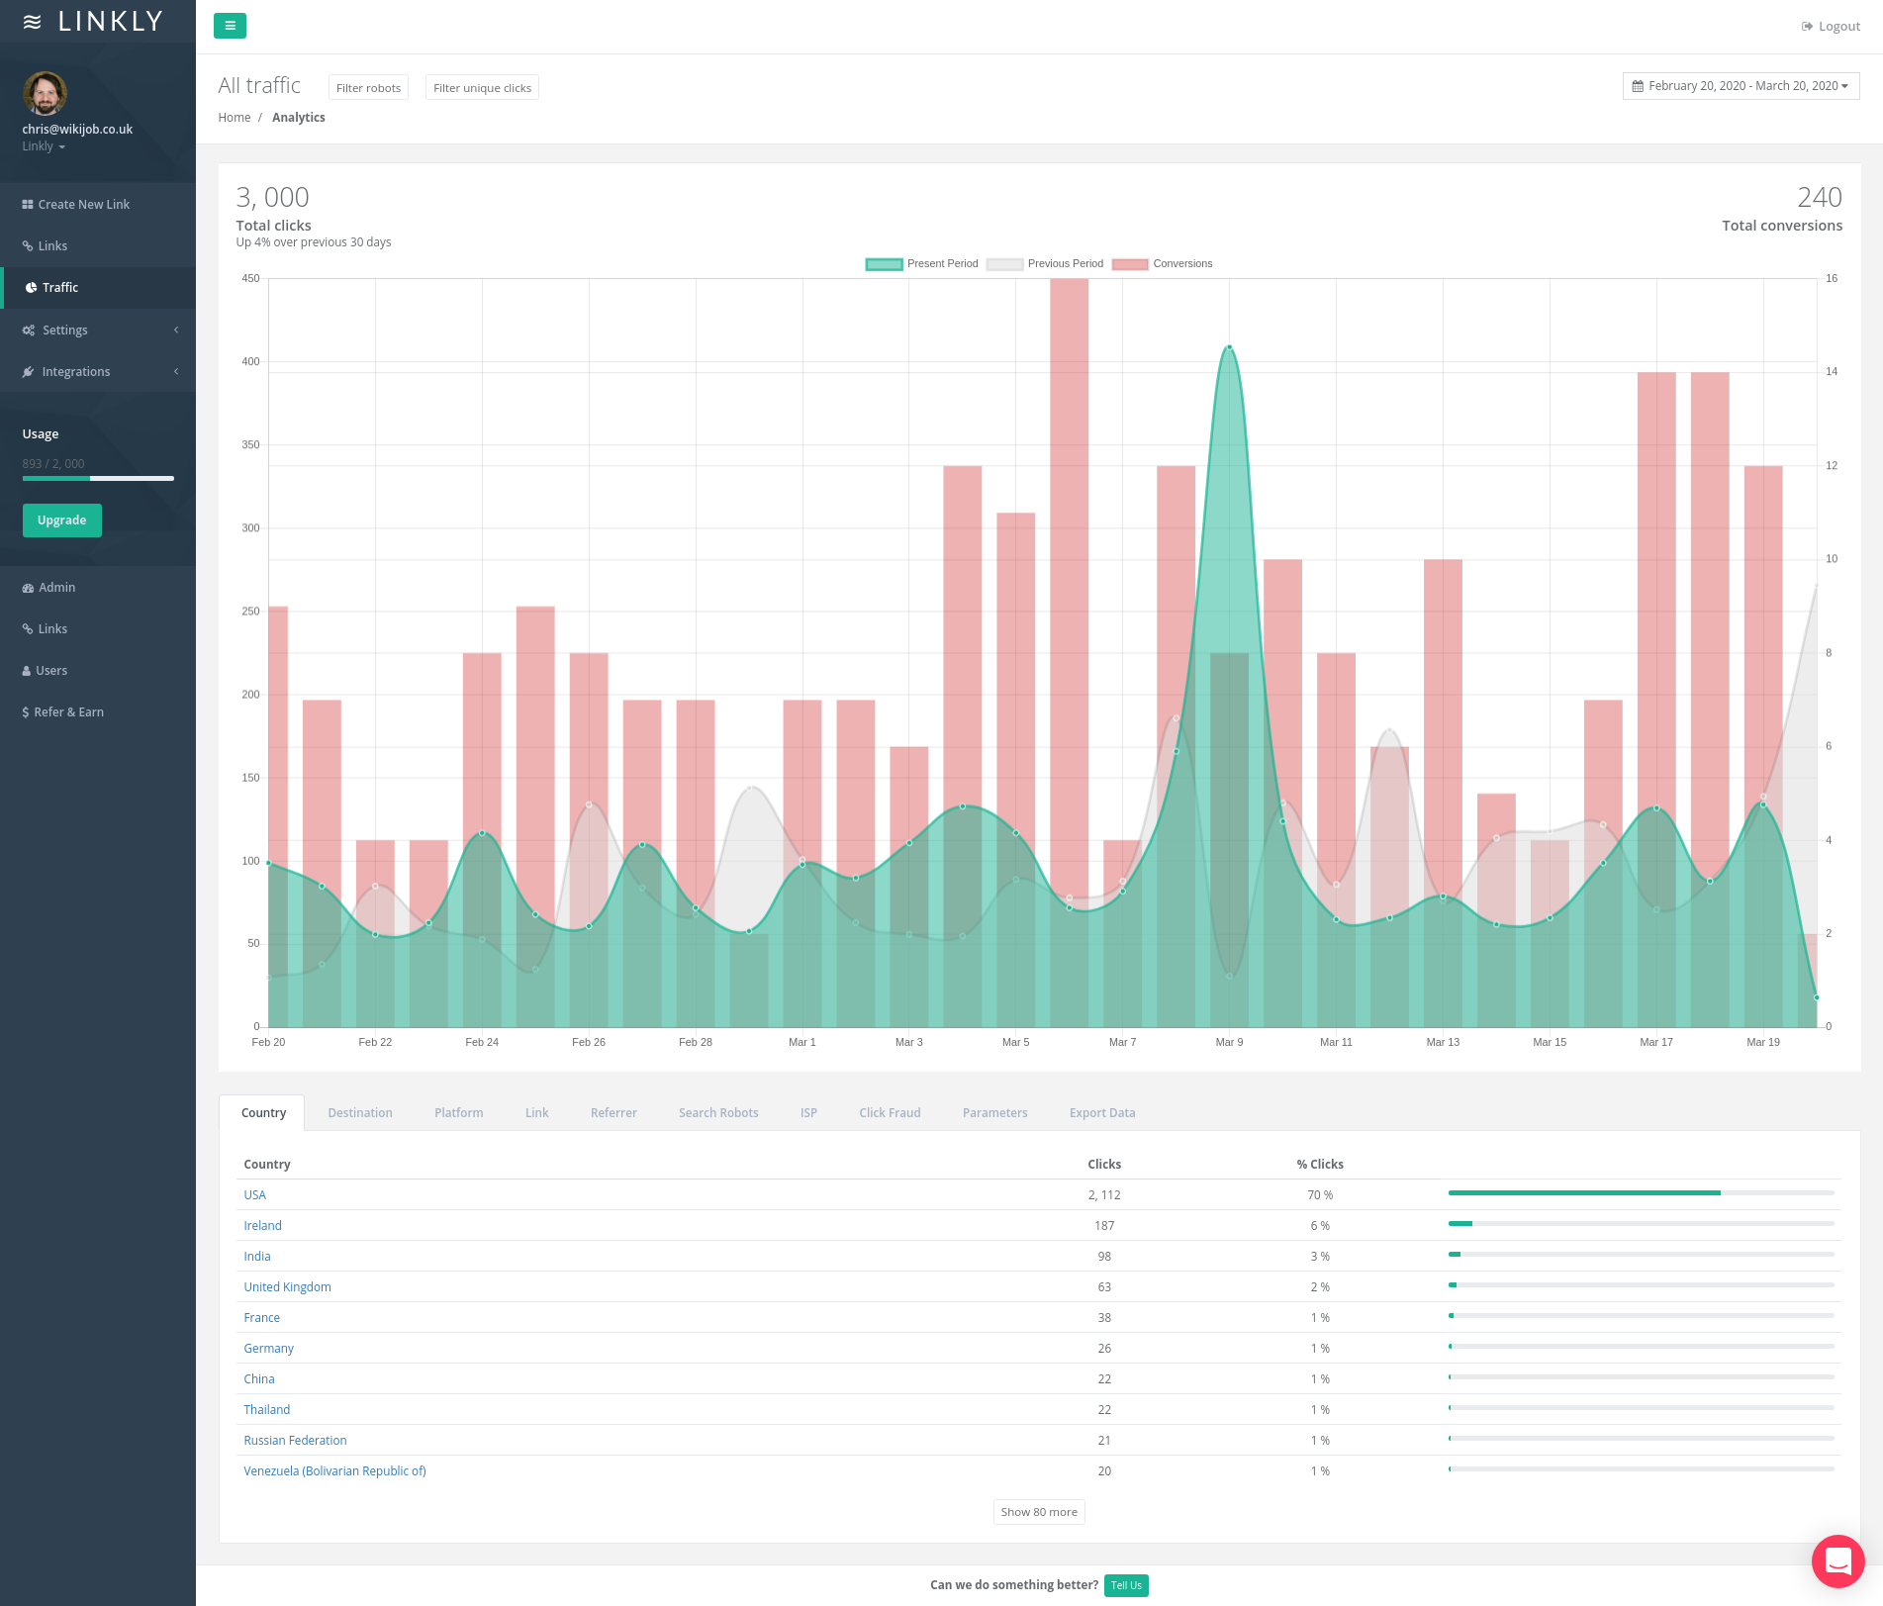This screenshot has height=1606, width=1883.
Task: Open the chat support bubble icon
Action: pos(1837,1560)
